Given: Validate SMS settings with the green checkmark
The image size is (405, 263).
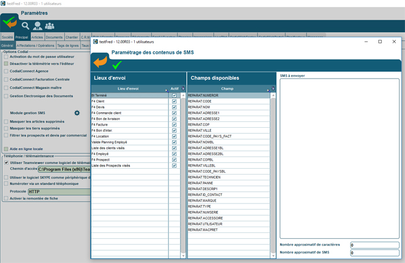Looking at the screenshot, I should pyautogui.click(x=117, y=65).
